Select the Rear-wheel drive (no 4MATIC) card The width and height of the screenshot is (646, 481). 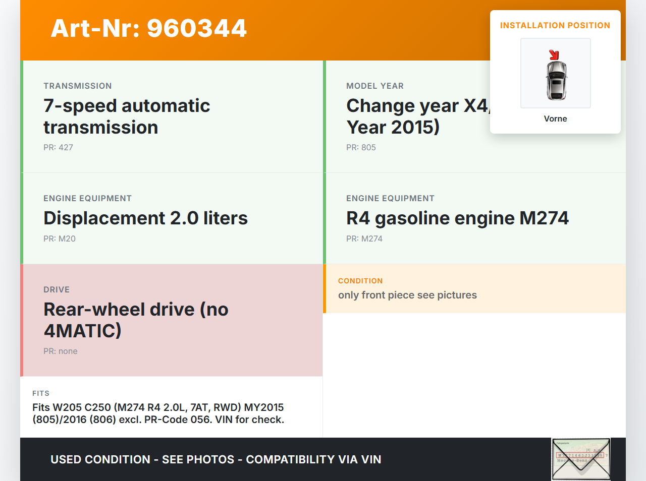pos(172,320)
